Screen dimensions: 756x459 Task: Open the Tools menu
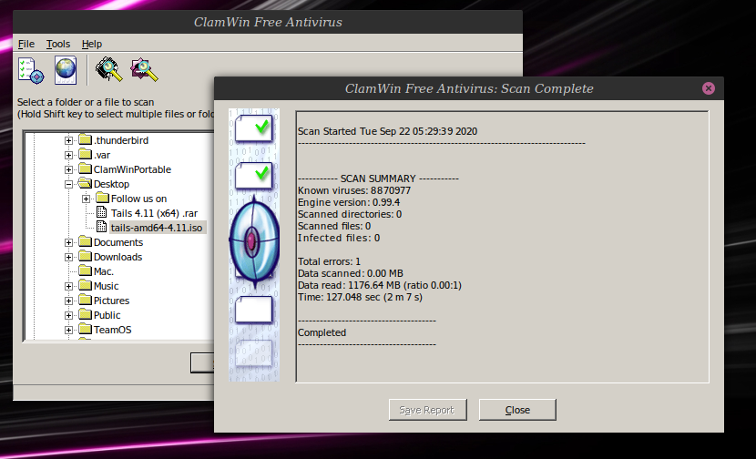coord(58,44)
